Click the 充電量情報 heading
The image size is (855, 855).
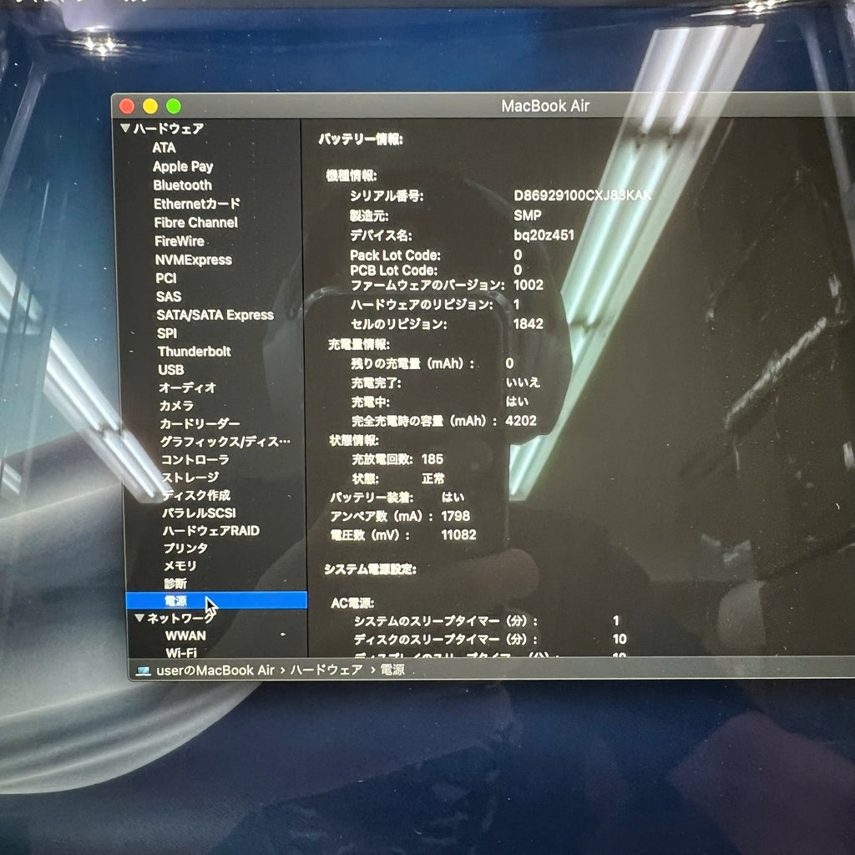(359, 344)
